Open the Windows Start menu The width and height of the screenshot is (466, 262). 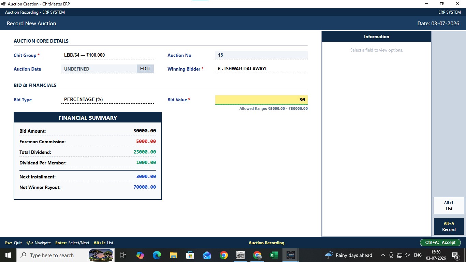(x=8, y=255)
